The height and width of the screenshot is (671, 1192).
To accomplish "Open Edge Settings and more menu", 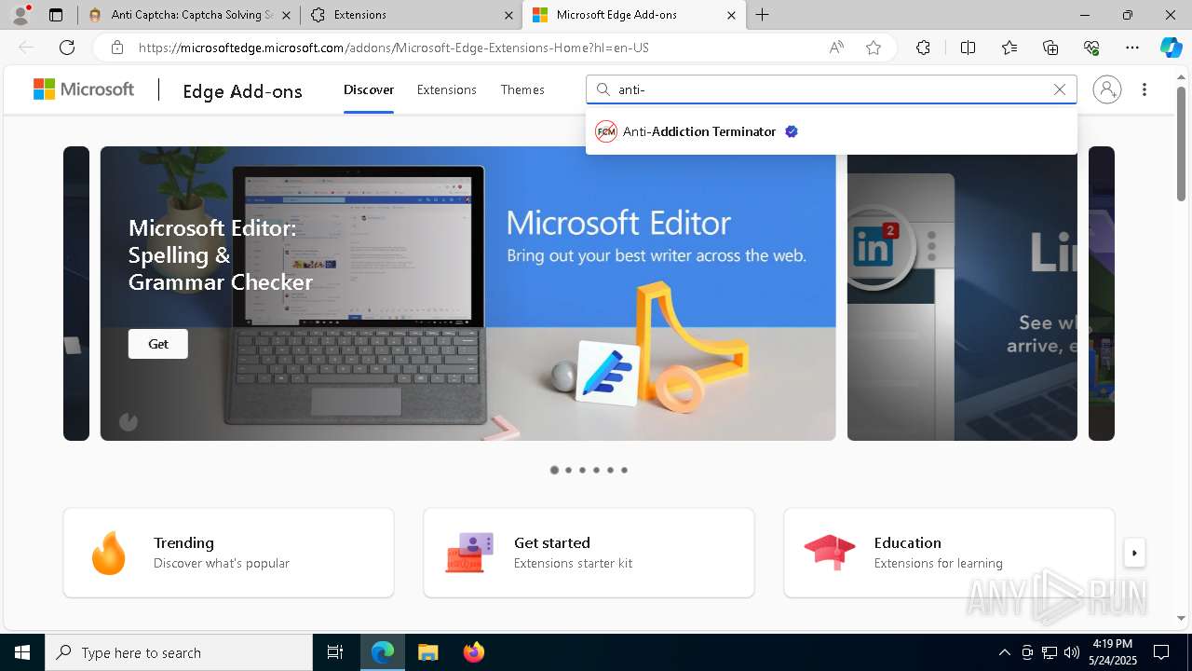I will tap(1132, 48).
